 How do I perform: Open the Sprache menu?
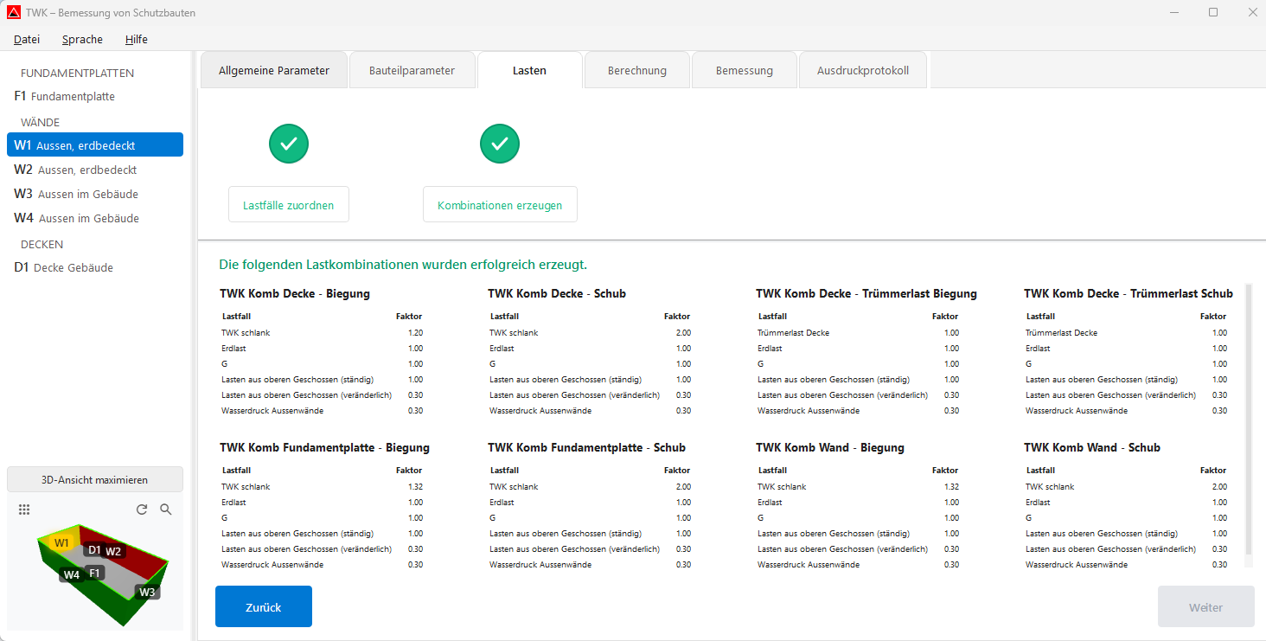[82, 39]
